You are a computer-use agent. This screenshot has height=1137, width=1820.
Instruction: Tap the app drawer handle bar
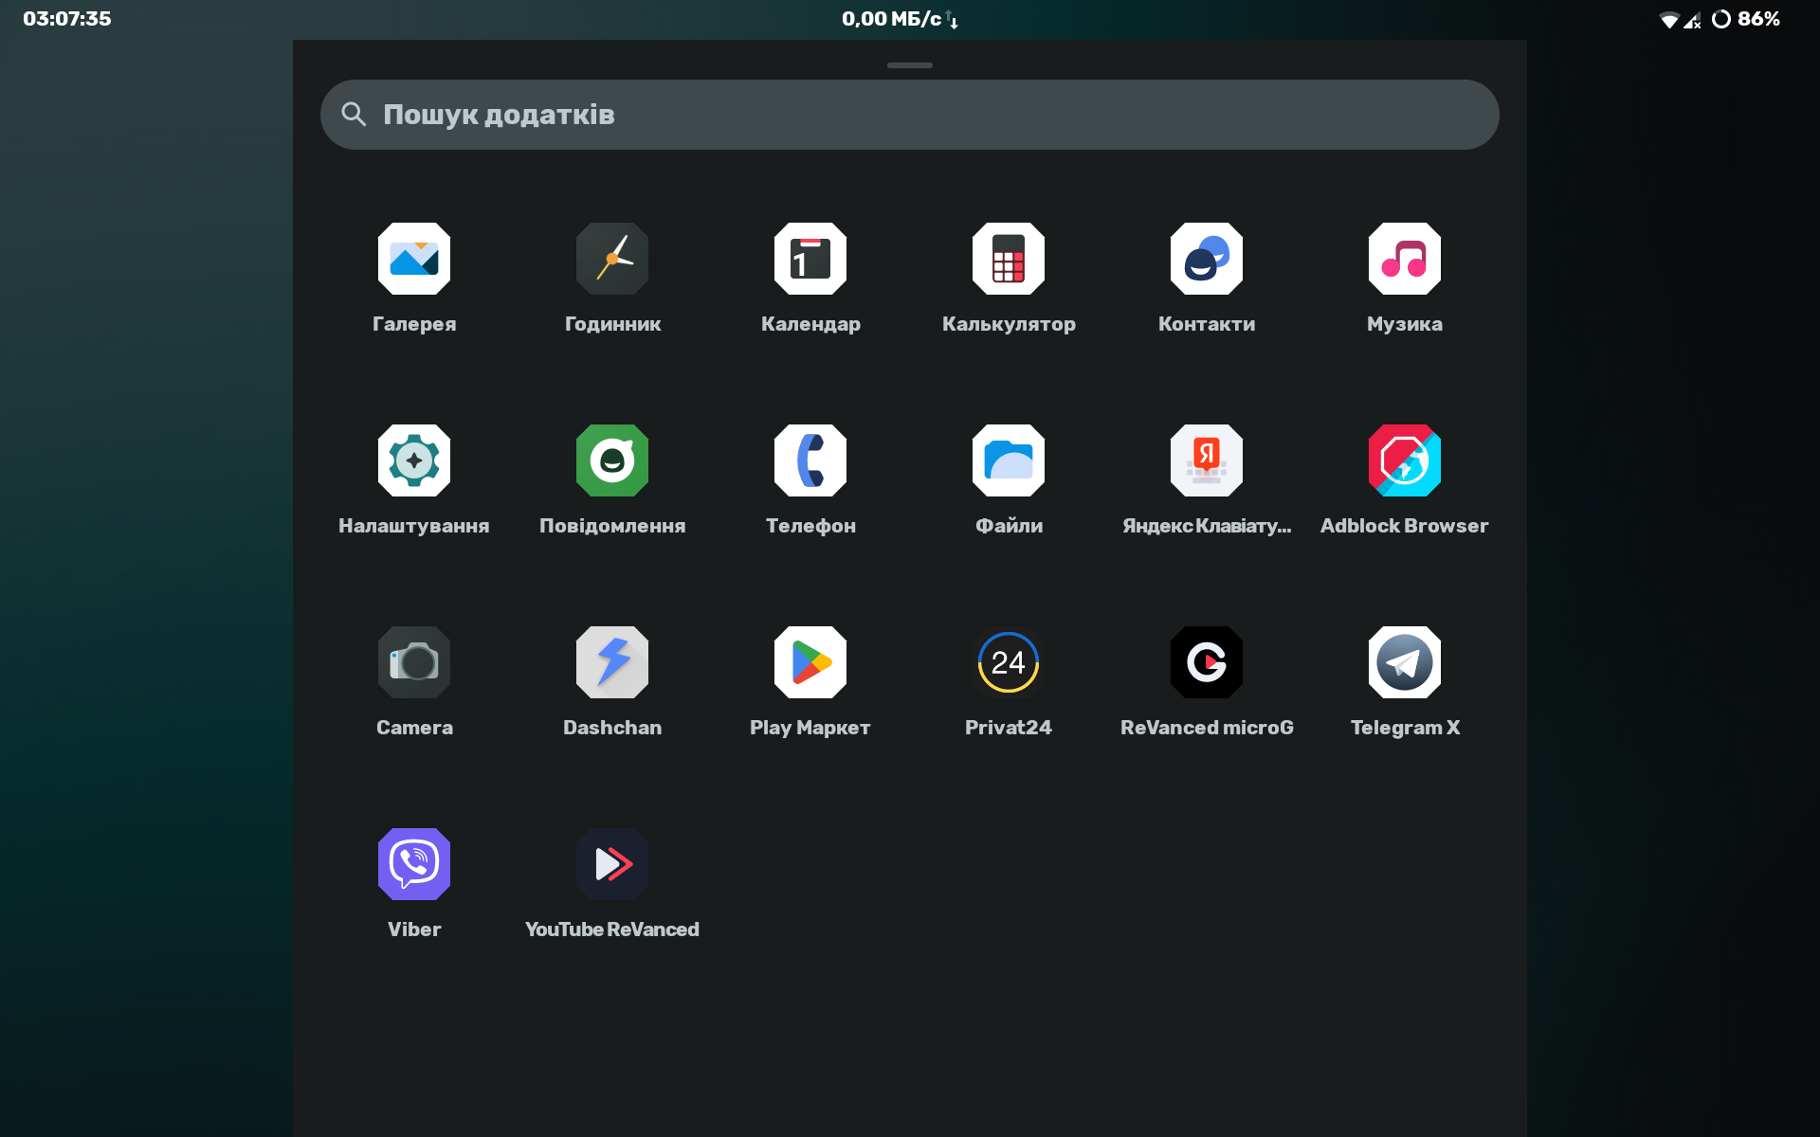tap(910, 65)
